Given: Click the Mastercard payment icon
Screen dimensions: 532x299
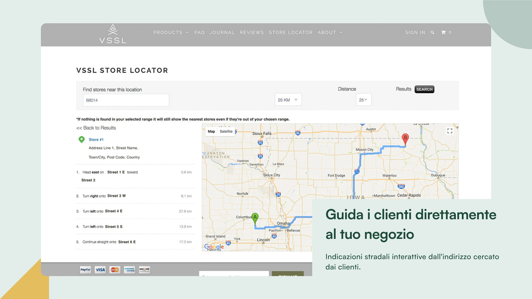Looking at the screenshot, I should tap(115, 270).
